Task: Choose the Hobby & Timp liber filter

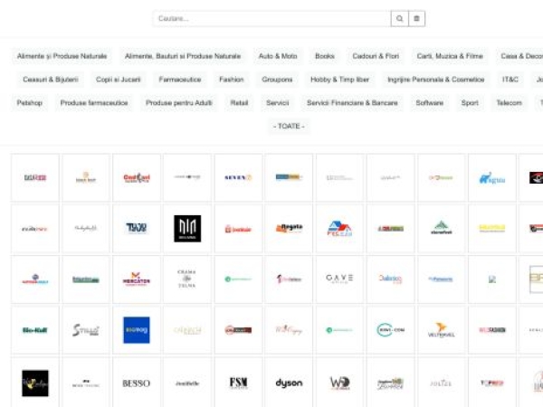Action: (339, 80)
